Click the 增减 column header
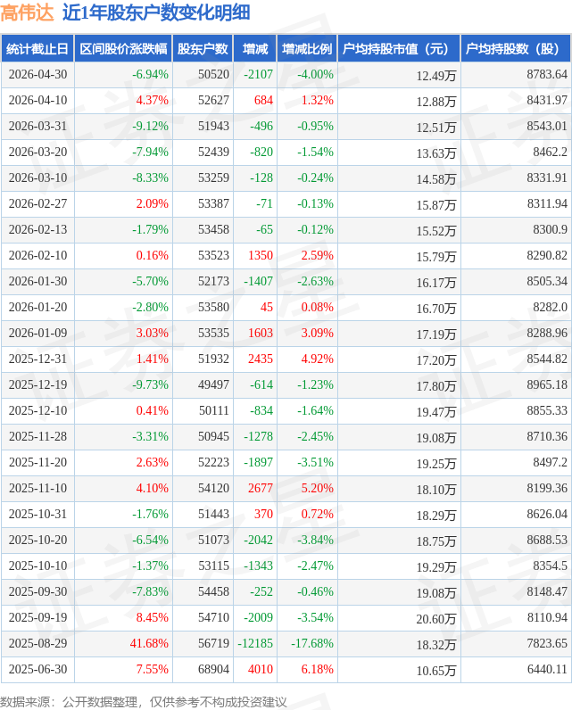Screen dimensions: 572x710 [x=255, y=48]
